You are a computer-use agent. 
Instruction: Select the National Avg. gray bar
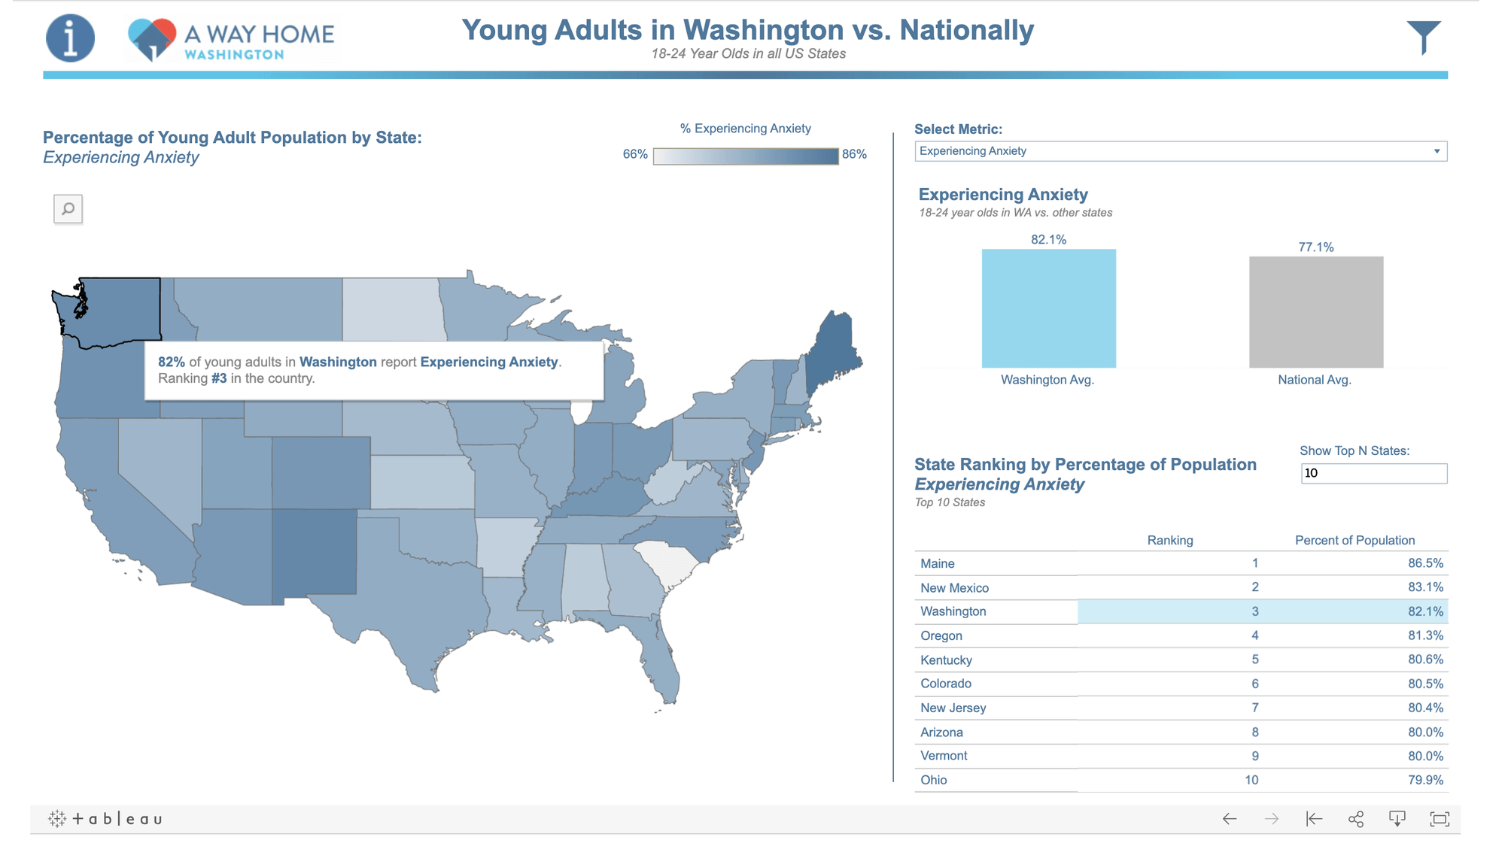pyautogui.click(x=1316, y=312)
